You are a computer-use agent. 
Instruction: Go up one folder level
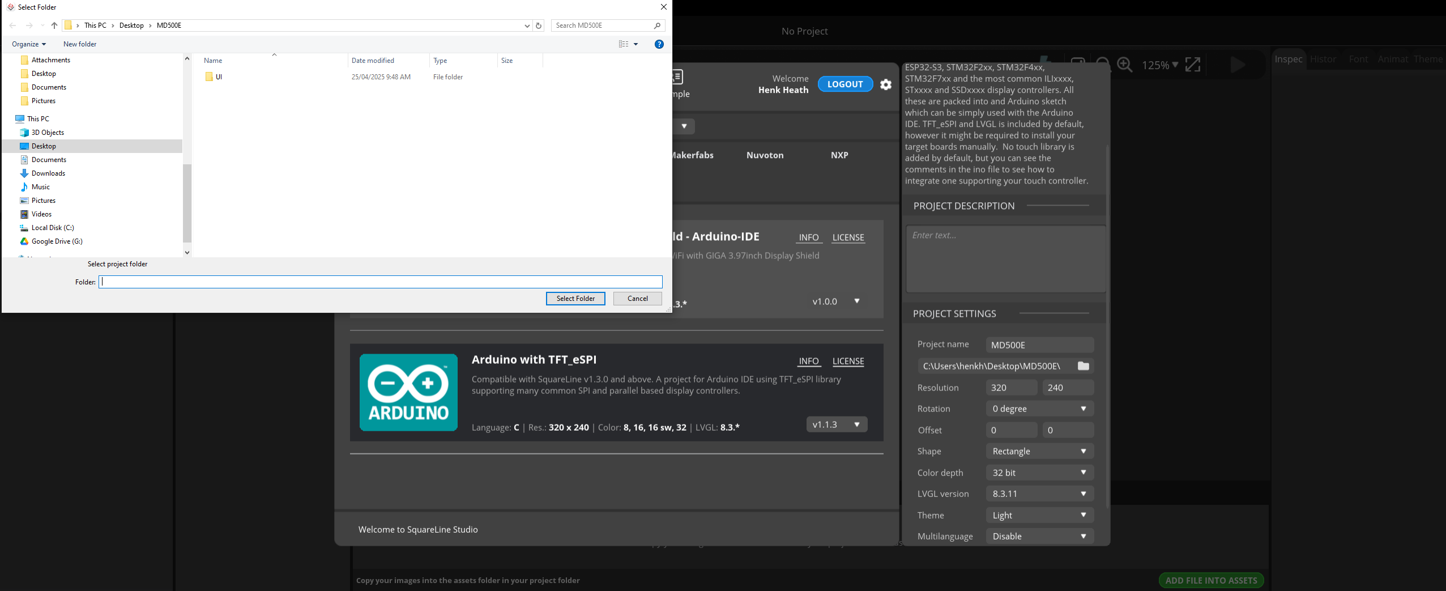54,25
